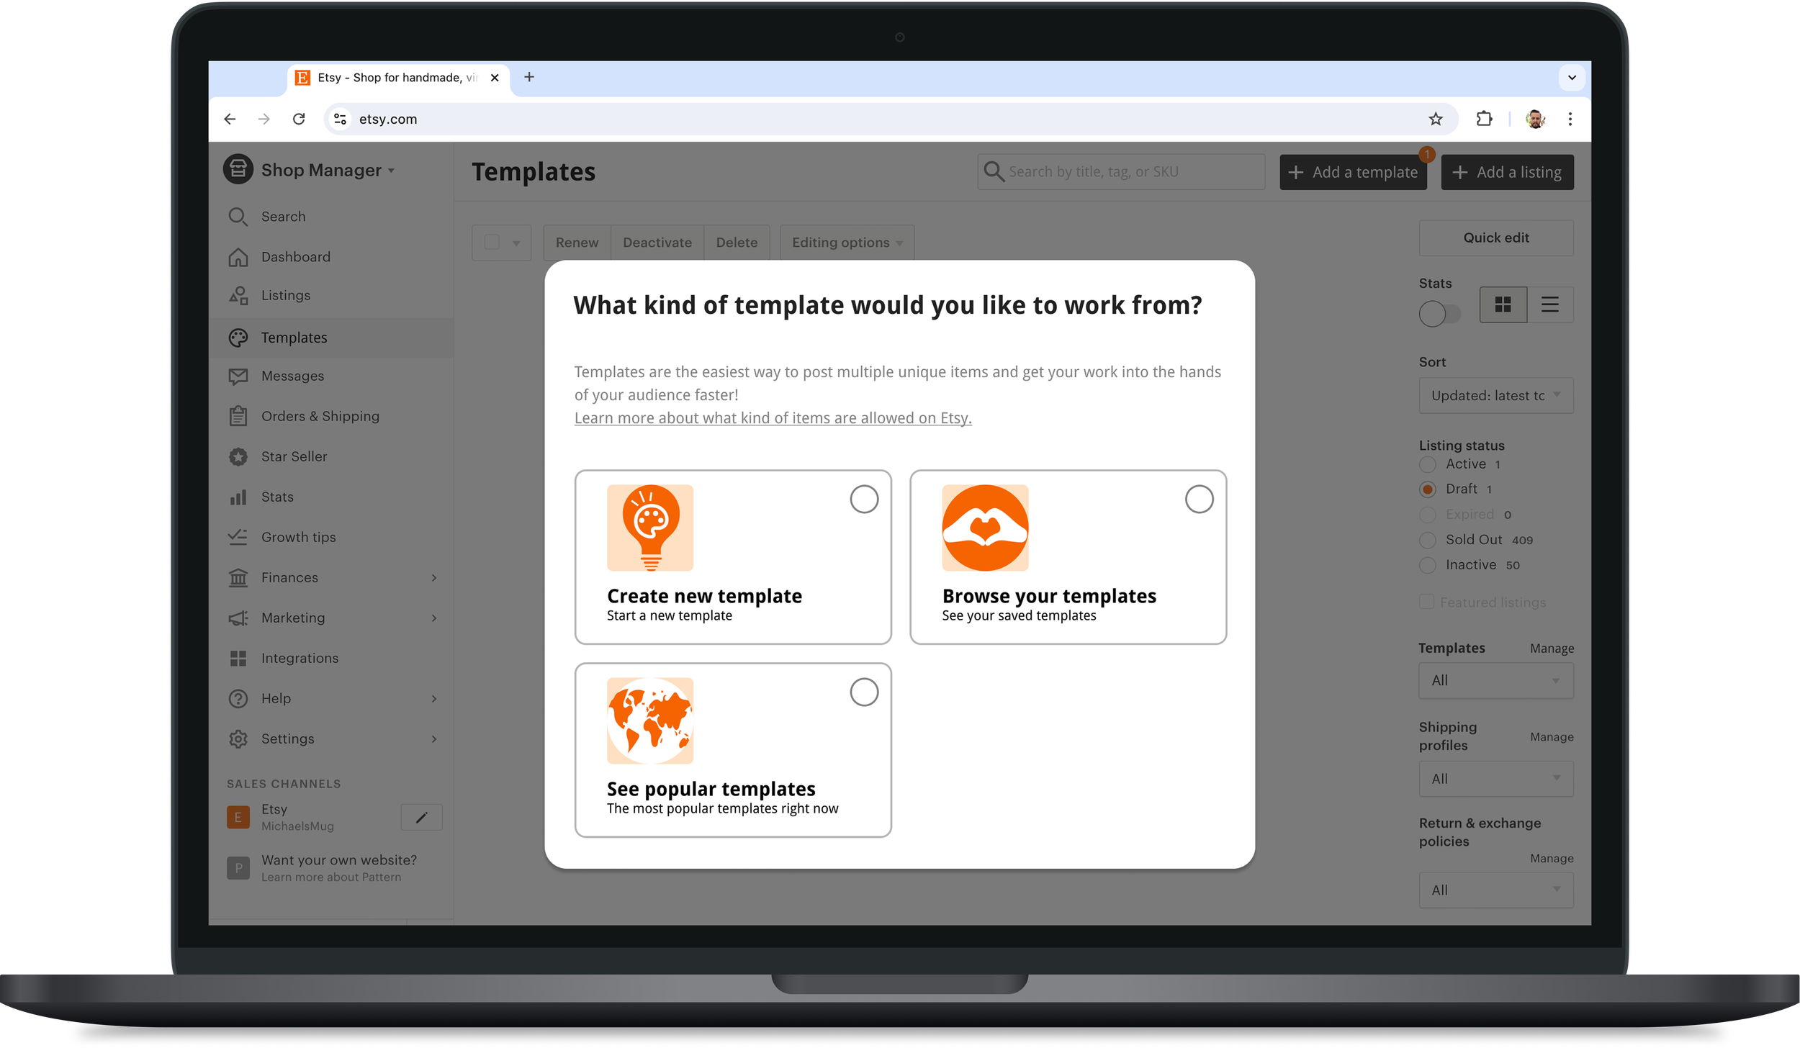Go to Star Seller sidebar item
The image size is (1800, 1048).
tap(294, 456)
